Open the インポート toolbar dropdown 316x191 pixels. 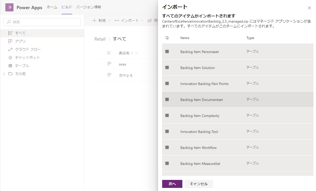pyautogui.click(x=129, y=21)
